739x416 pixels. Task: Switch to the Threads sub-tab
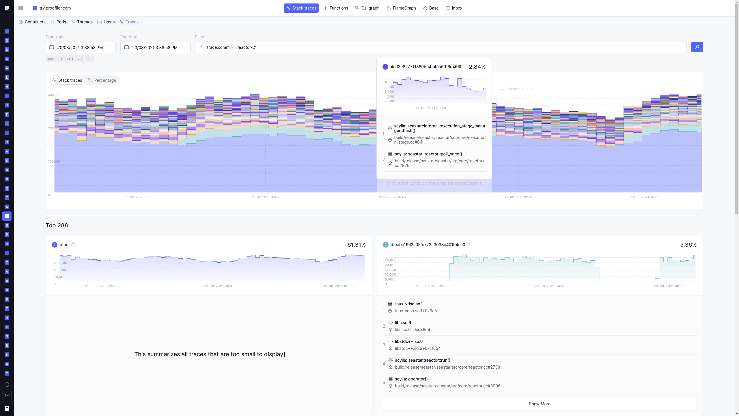[82, 22]
